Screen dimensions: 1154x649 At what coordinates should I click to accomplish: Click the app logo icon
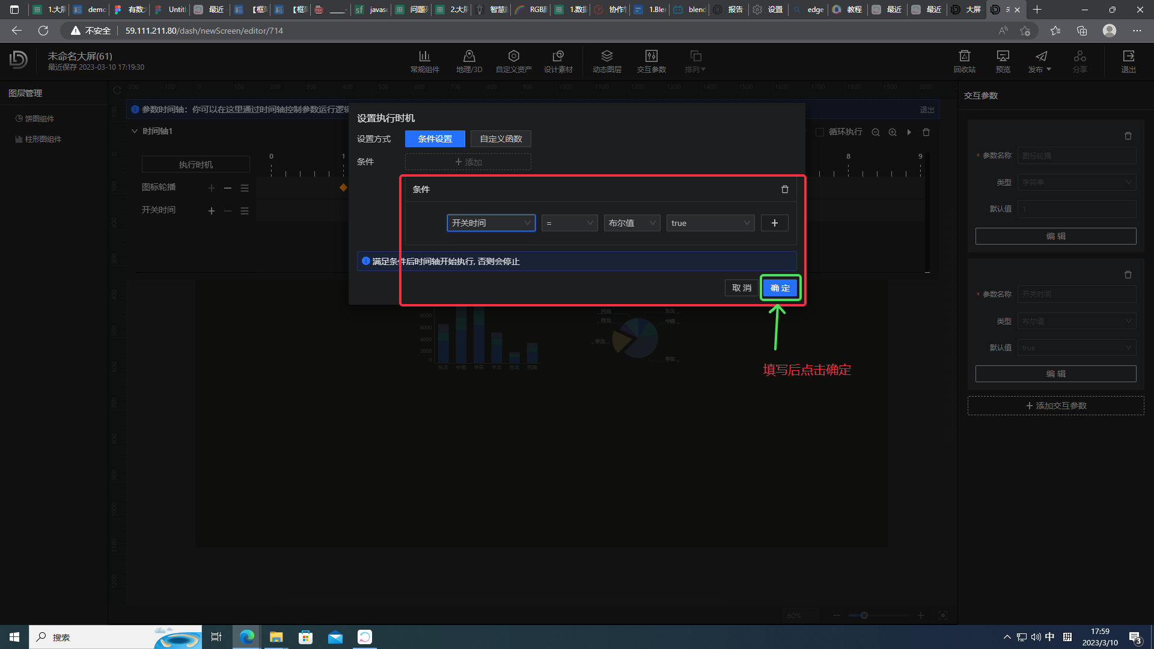(19, 60)
